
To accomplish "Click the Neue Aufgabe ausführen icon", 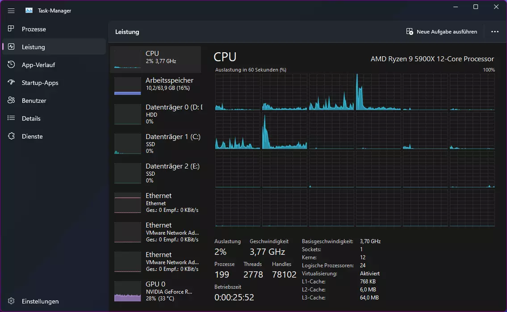I will 409,31.
